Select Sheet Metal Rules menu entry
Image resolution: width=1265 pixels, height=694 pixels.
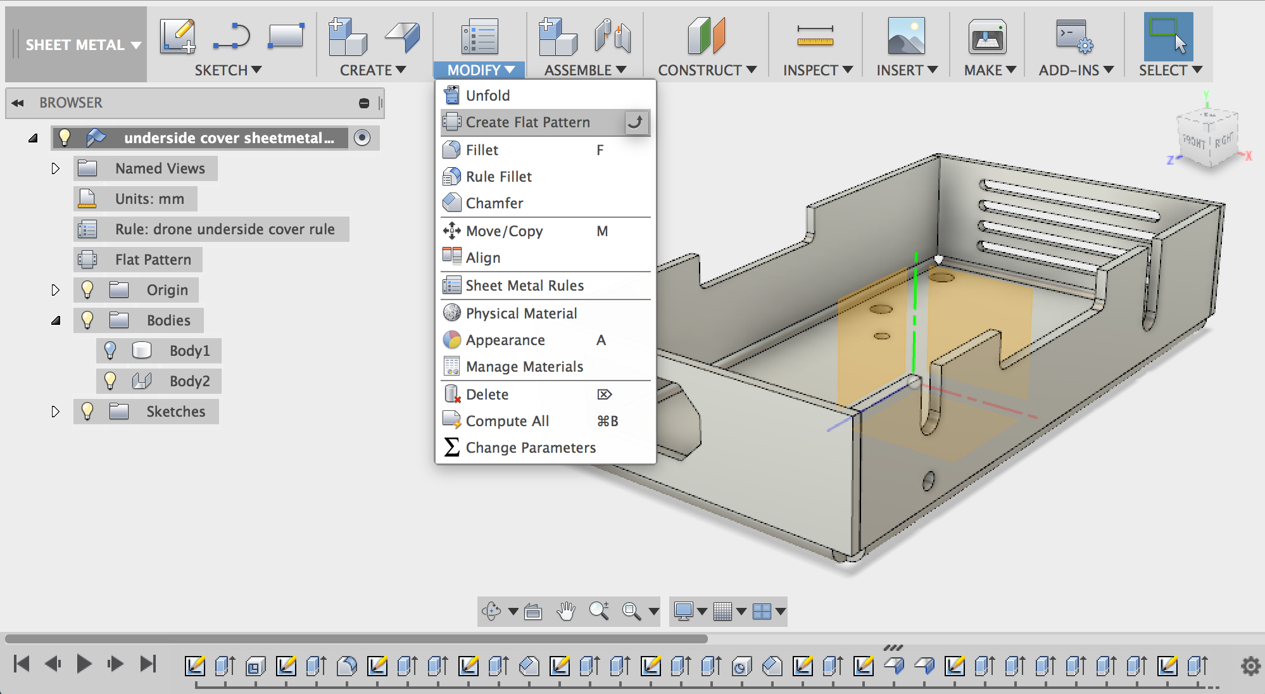pyautogui.click(x=524, y=286)
